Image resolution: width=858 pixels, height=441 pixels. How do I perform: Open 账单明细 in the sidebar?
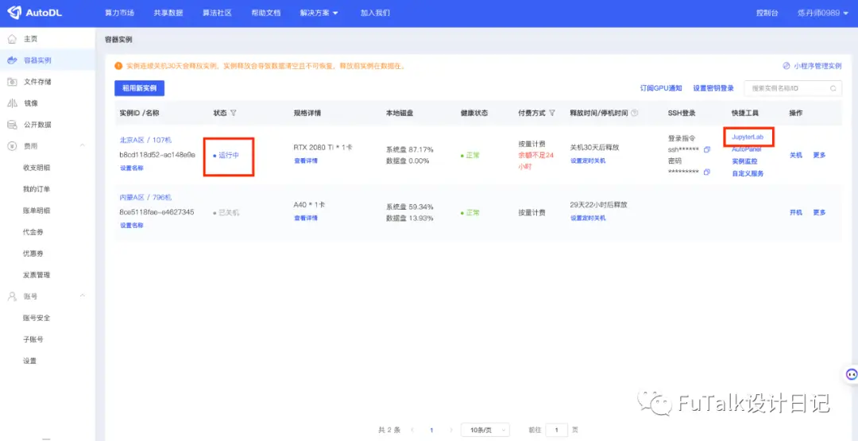pyautogui.click(x=37, y=210)
